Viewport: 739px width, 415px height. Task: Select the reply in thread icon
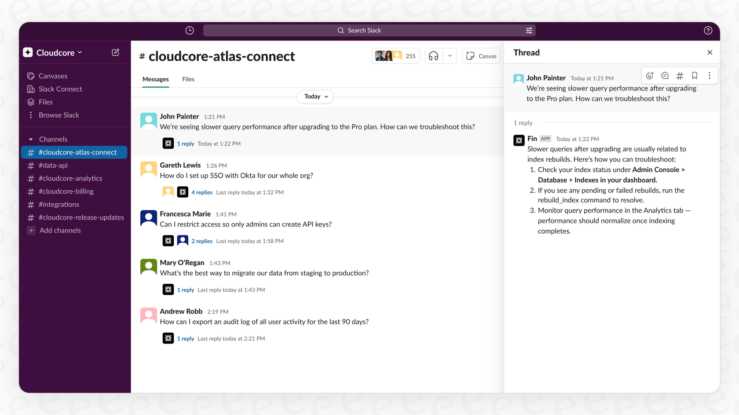pyautogui.click(x=665, y=76)
